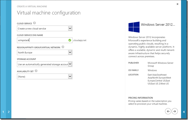Open help for Availability Set

36,71
